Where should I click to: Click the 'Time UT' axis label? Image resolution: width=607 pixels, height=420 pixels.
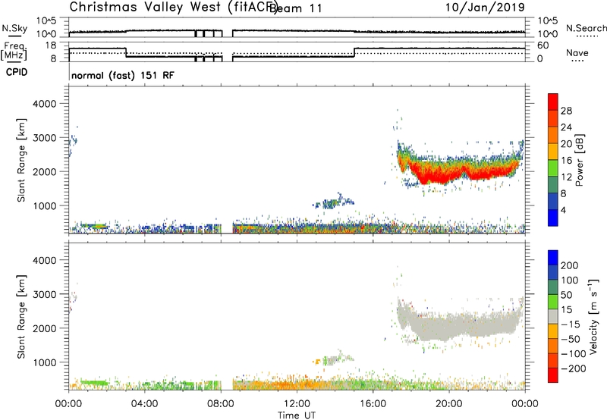(297, 415)
